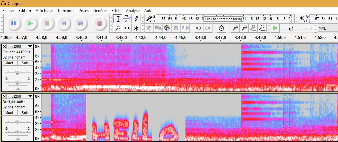Close the Droit track with X

(x=4, y=96)
